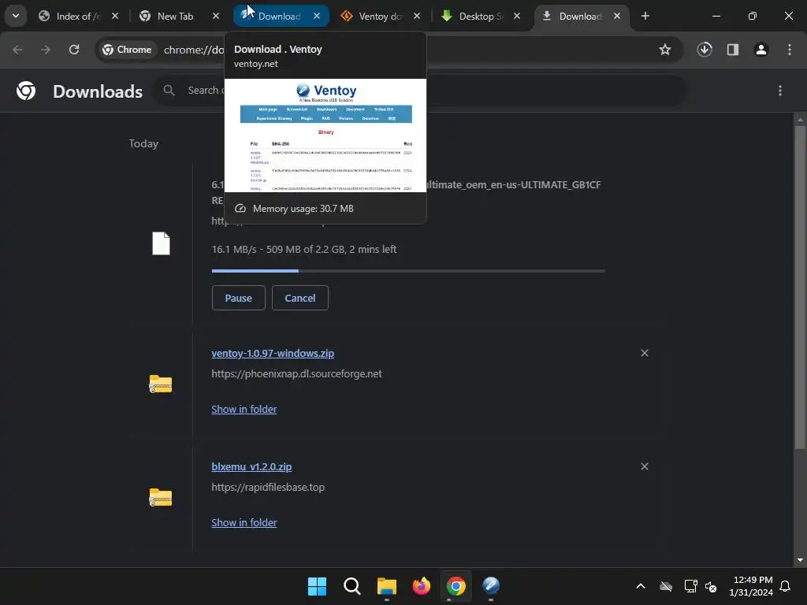
Task: Remove blxemu_v1.2.0.zip from list
Action: point(645,466)
